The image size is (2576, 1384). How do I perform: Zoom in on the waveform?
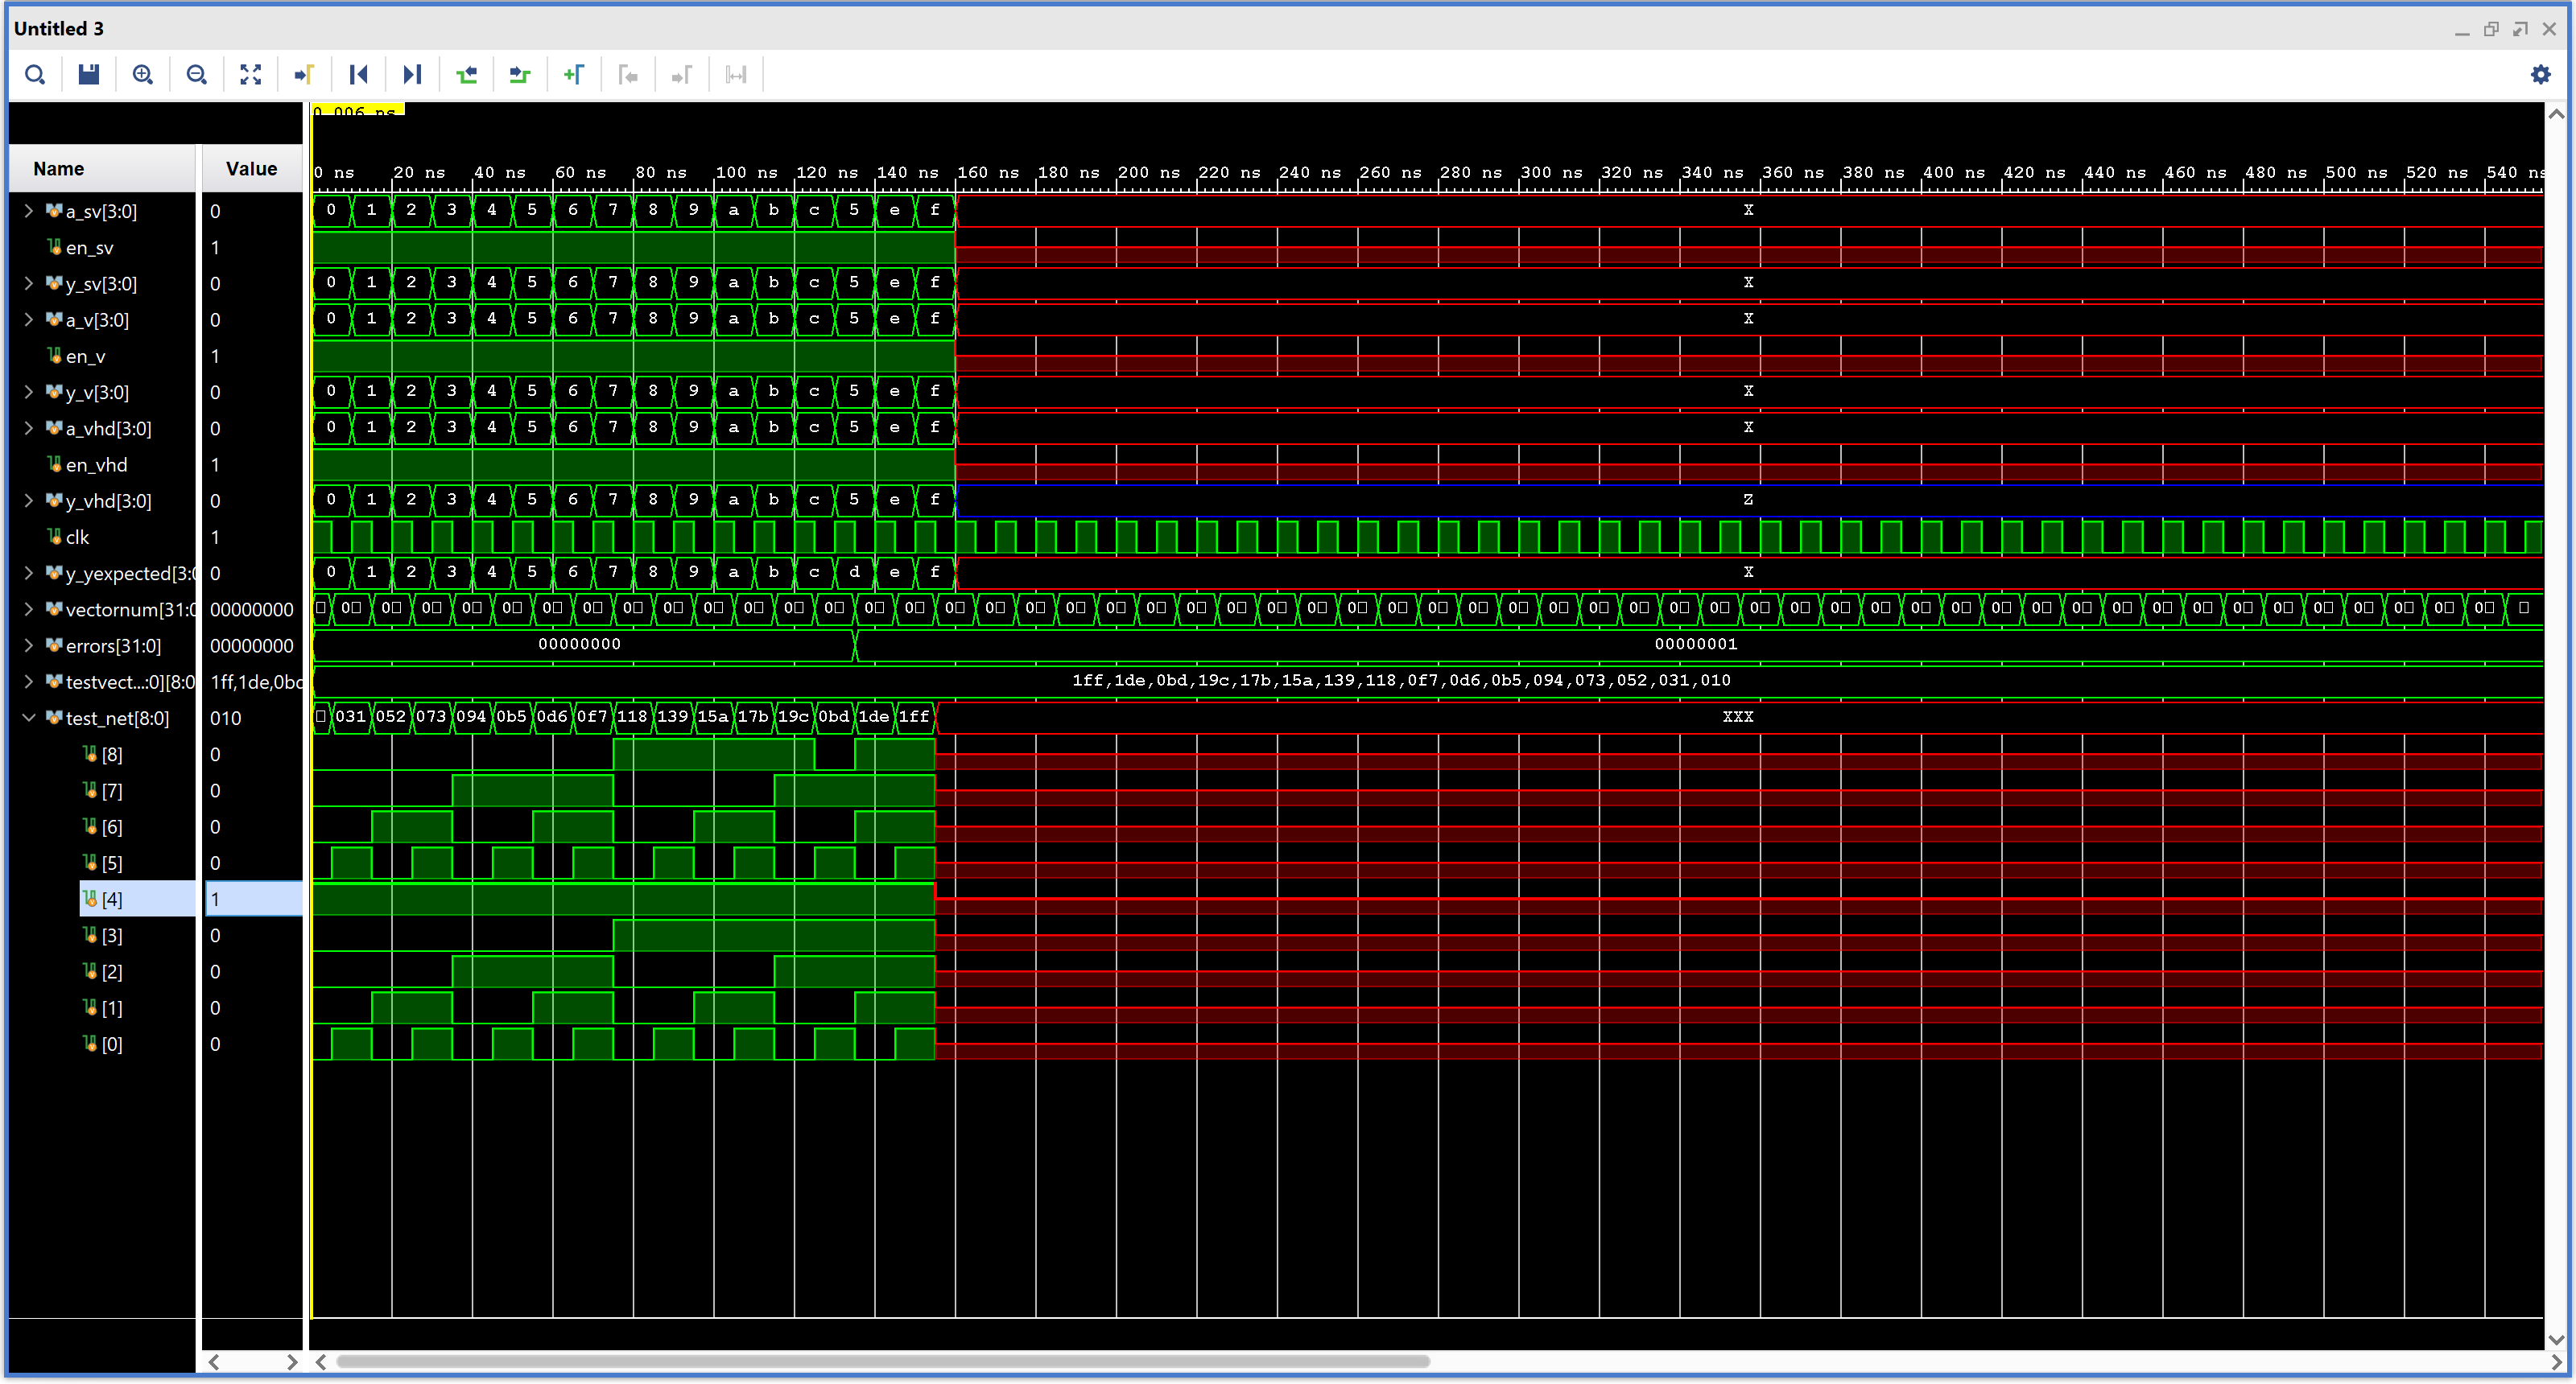click(x=143, y=75)
